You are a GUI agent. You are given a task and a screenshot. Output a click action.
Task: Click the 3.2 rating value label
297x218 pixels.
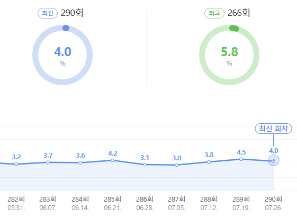pyautogui.click(x=16, y=157)
